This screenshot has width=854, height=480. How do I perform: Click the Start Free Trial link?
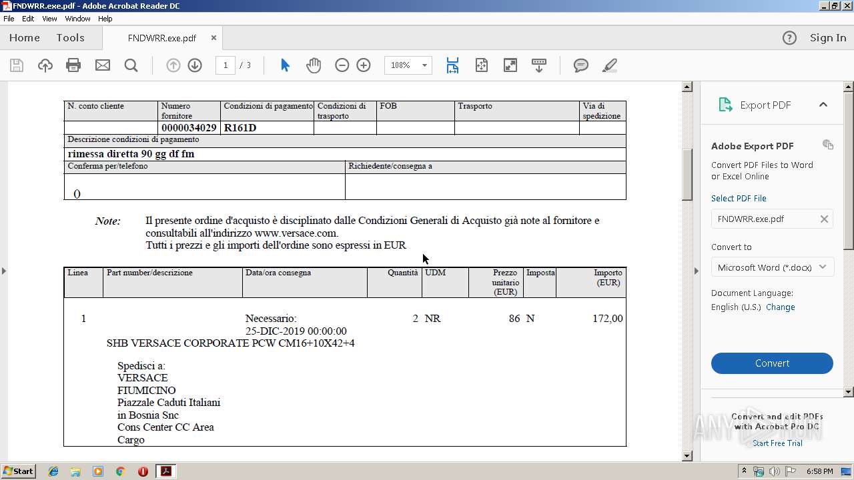point(777,443)
